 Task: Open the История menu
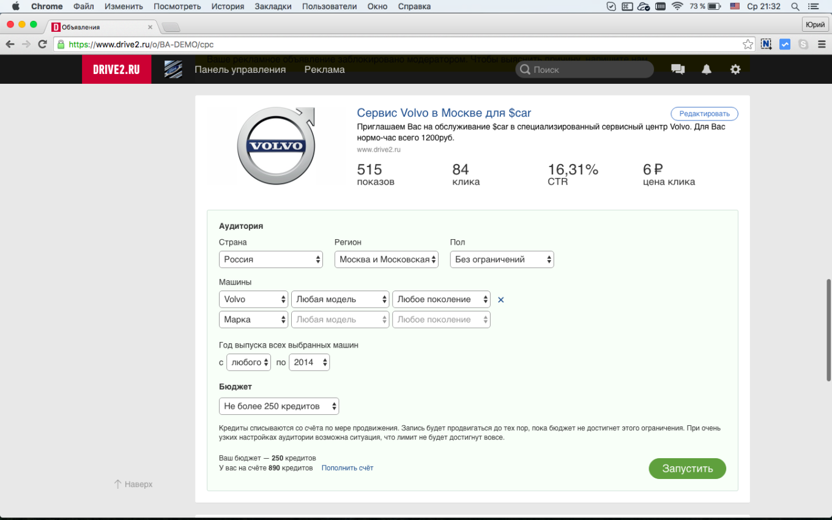[x=228, y=6]
